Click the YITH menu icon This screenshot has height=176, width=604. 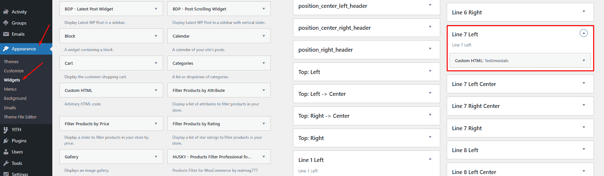click(6, 130)
